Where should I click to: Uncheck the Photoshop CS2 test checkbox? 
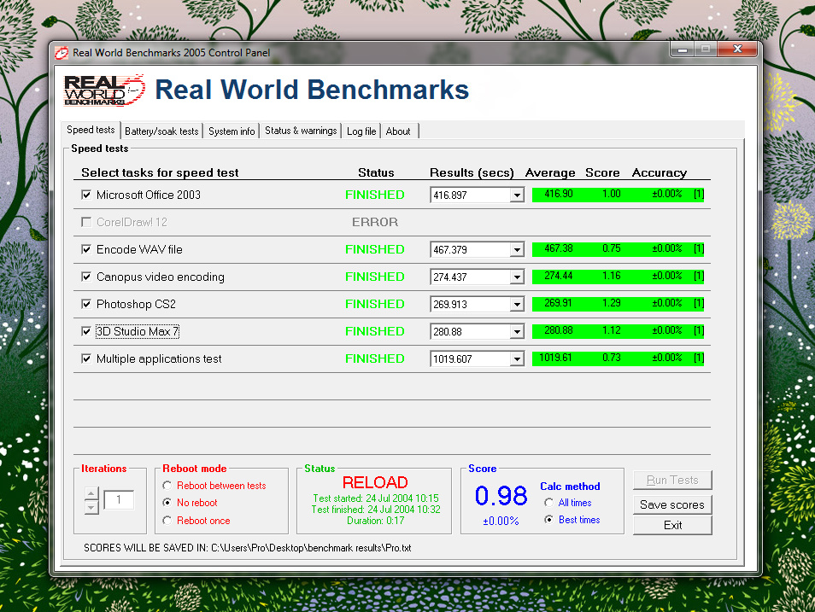(86, 304)
